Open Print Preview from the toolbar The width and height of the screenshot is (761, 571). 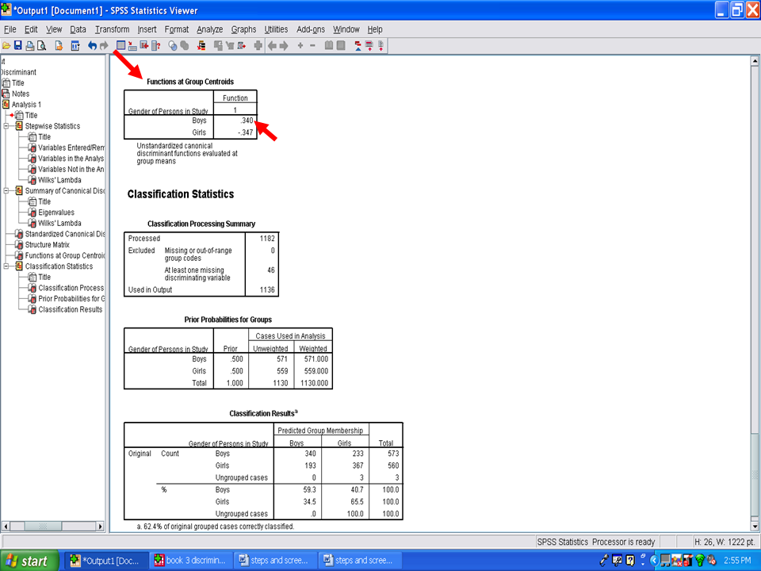tap(41, 46)
